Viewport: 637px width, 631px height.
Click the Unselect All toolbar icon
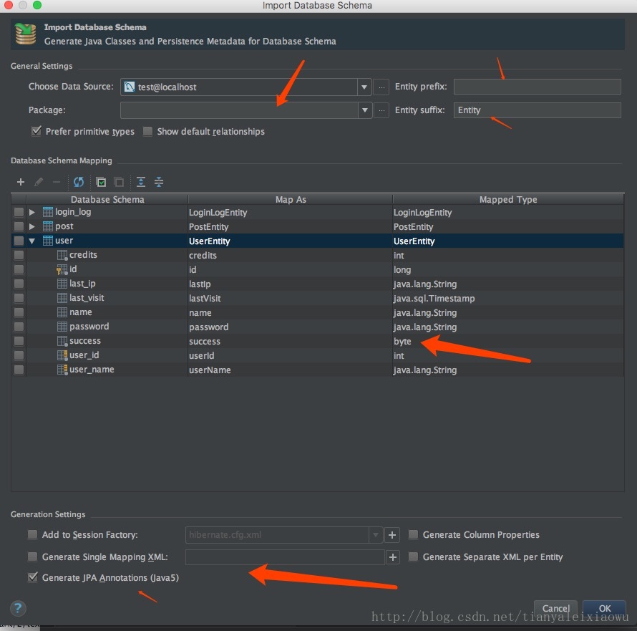pyautogui.click(x=119, y=182)
